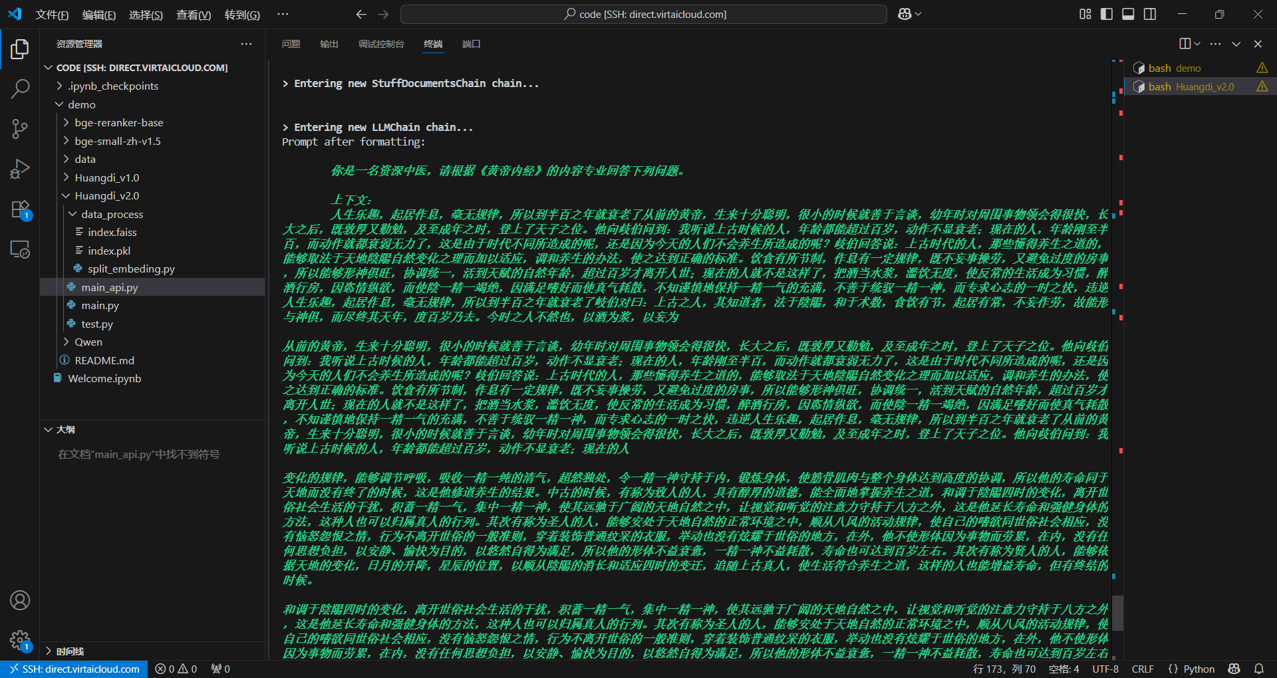This screenshot has width=1277, height=678.
Task: Open the split terminal dropdown arrow
Action: pos(1197,44)
